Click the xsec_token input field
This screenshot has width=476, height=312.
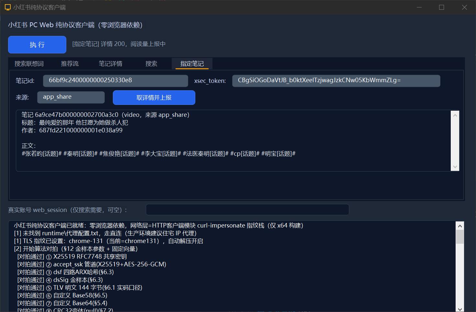[x=336, y=81]
